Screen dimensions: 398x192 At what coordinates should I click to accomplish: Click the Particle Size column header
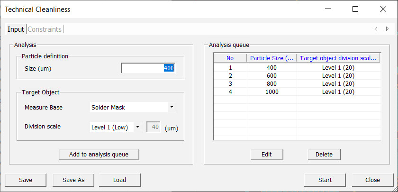pos(271,58)
